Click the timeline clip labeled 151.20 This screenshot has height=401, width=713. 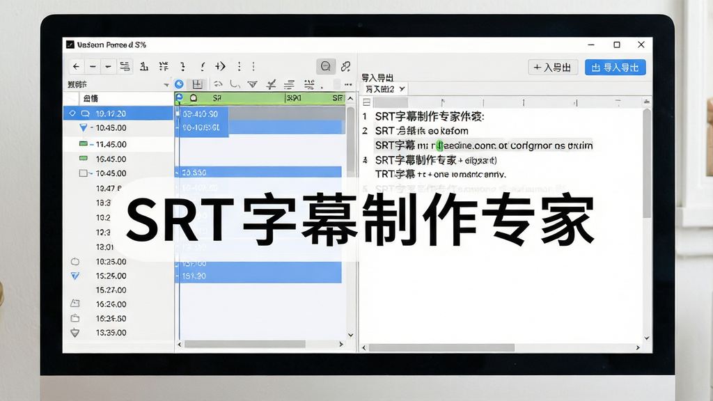(x=258, y=276)
